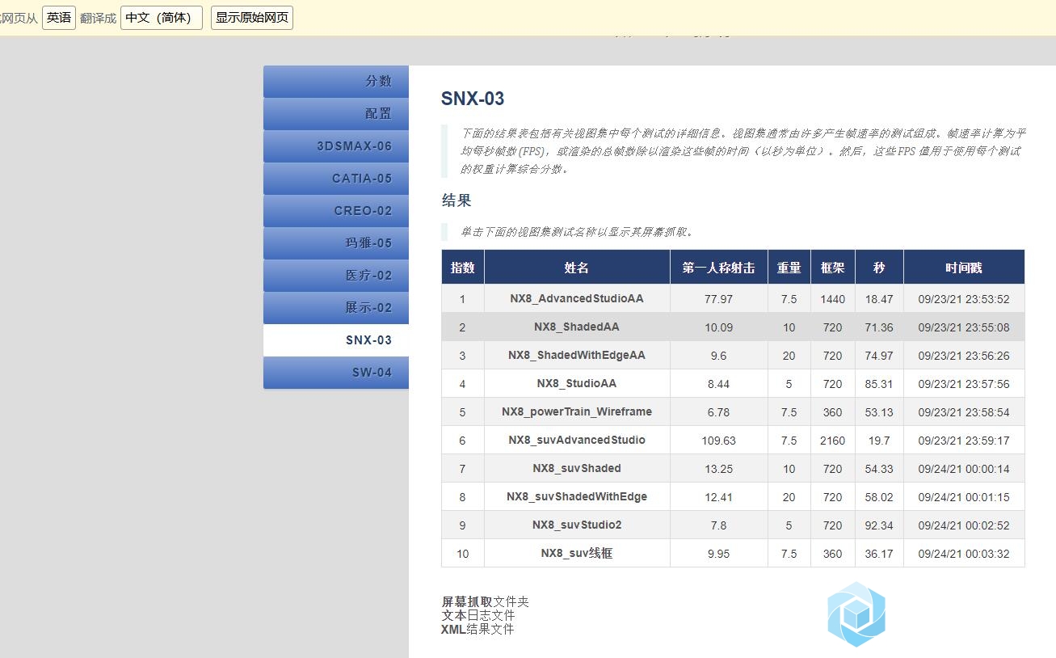Open NX8_suv线框 screen grab
This screenshot has height=658, width=1056.
pos(577,553)
